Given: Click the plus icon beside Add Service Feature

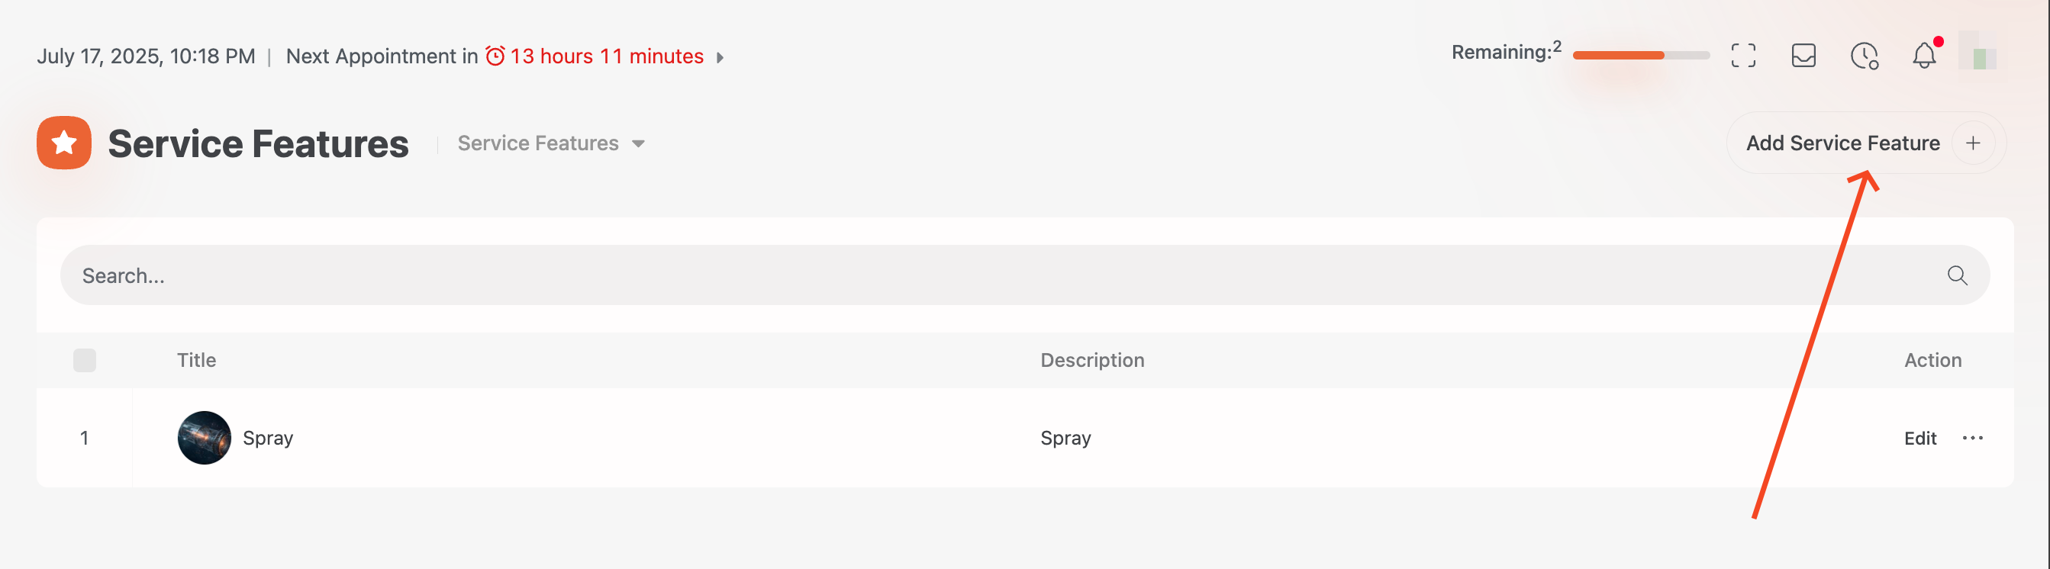Looking at the screenshot, I should tap(1973, 143).
